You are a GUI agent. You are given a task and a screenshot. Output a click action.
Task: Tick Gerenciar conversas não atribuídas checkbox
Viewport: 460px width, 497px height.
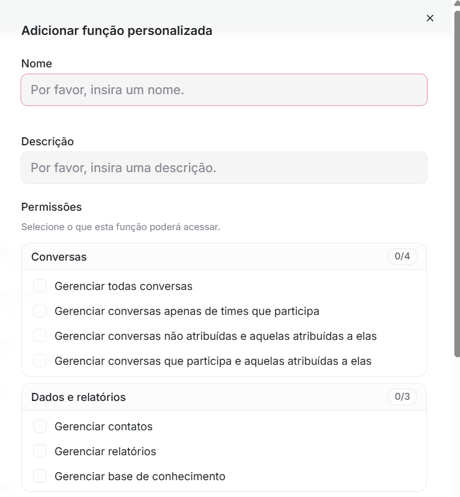point(40,335)
